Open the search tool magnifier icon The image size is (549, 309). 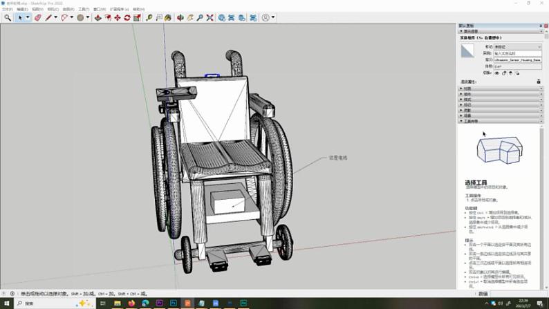pyautogui.click(x=8, y=17)
